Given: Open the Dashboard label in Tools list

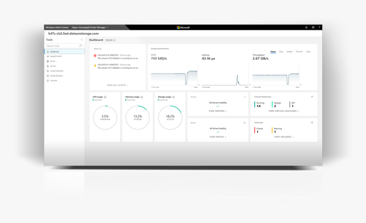Looking at the screenshot, I should (x=54, y=52).
